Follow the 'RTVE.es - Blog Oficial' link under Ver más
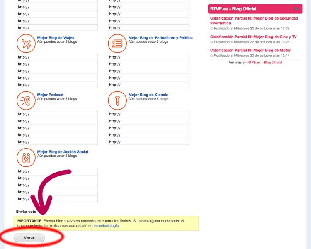Viewport: 311px width, 249px height. 264,63
